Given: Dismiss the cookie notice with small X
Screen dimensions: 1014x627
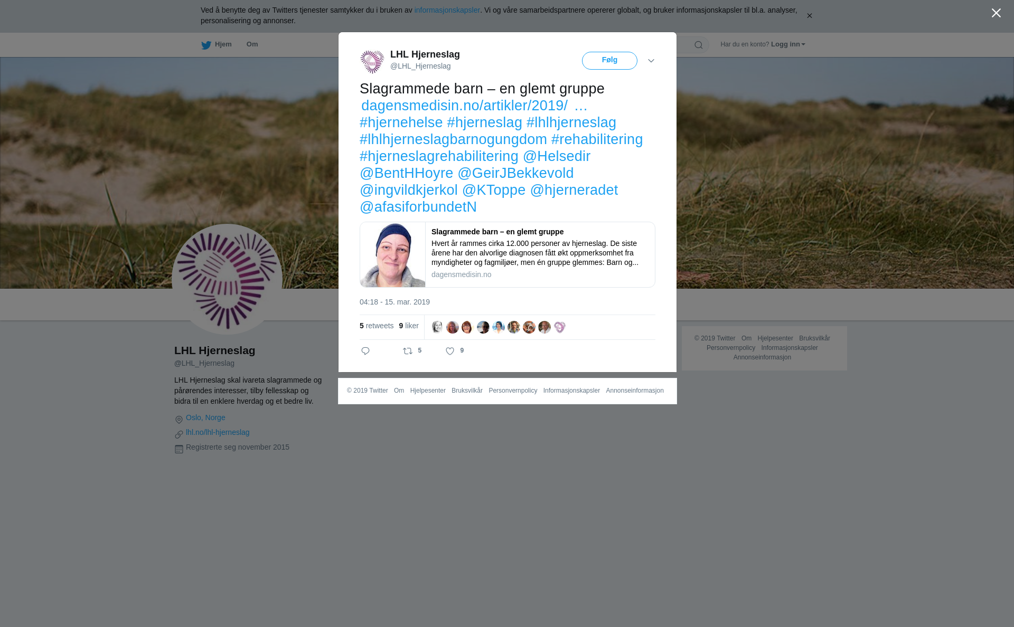Looking at the screenshot, I should (809, 16).
